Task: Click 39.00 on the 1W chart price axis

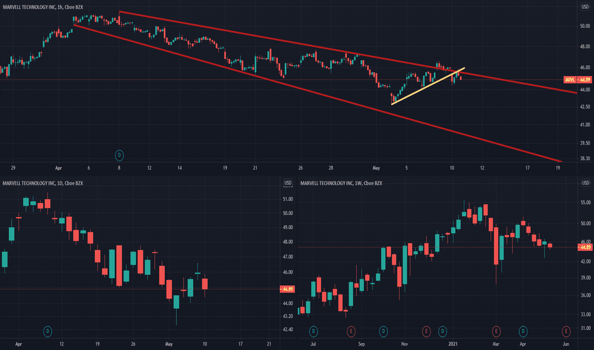Action: [x=586, y=277]
